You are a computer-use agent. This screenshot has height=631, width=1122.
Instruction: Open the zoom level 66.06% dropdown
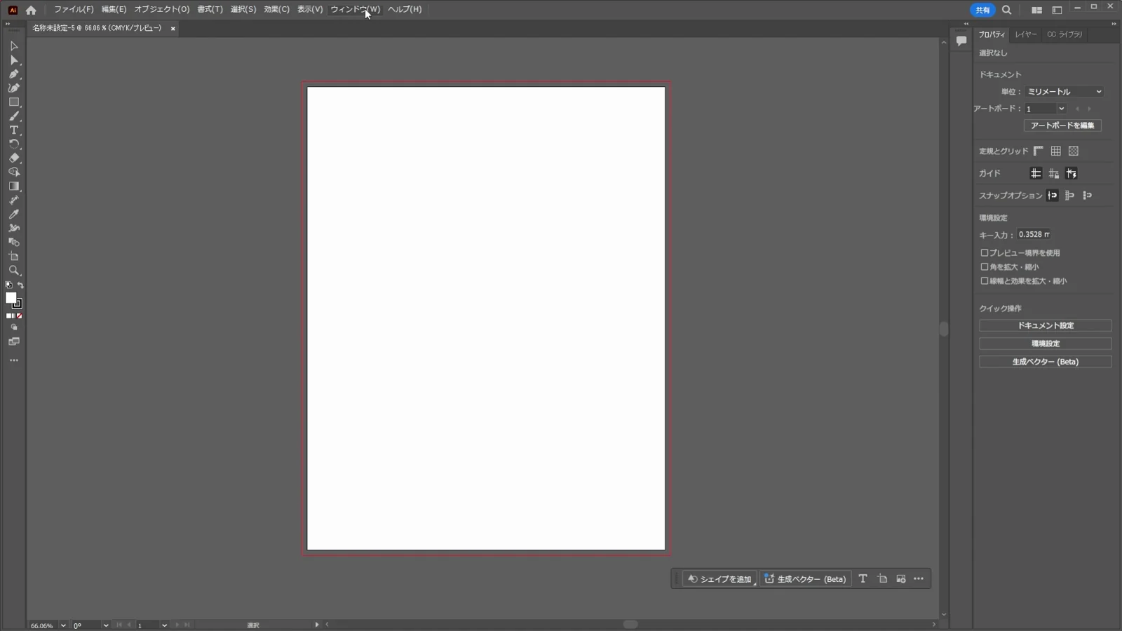pyautogui.click(x=63, y=625)
